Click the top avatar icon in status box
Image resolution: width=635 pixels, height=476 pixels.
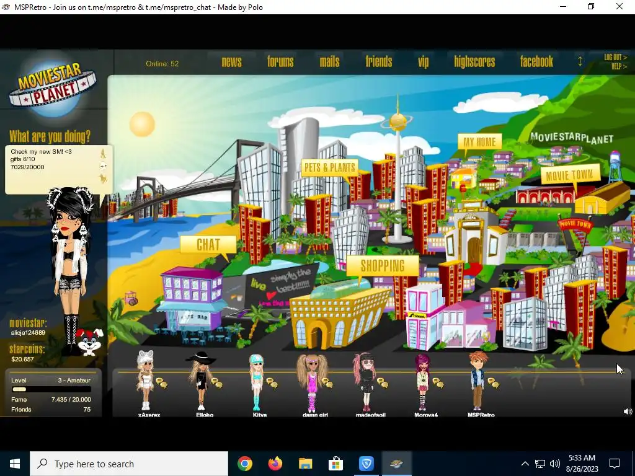click(x=104, y=154)
